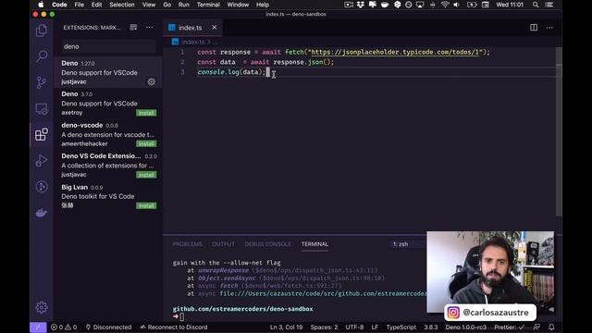Click the extensions search field containing 'deno'

coord(108,46)
